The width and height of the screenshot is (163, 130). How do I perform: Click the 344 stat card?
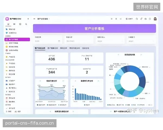point(52,71)
